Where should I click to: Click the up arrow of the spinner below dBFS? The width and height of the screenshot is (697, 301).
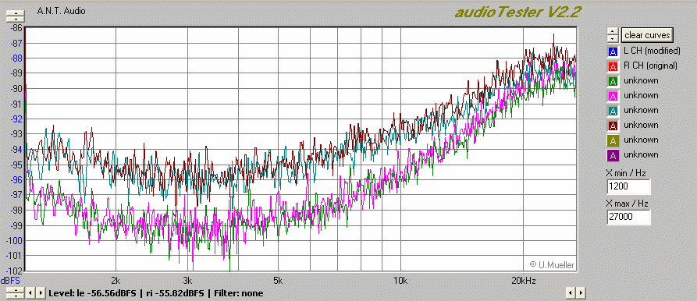coord(16,290)
